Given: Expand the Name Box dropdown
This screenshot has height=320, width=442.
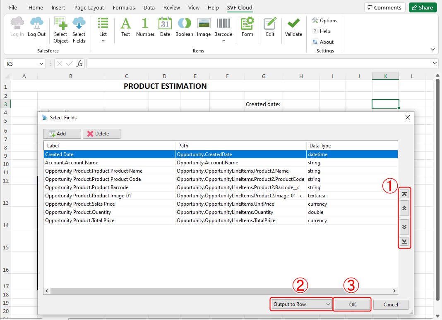Looking at the screenshot, I should coord(41,64).
